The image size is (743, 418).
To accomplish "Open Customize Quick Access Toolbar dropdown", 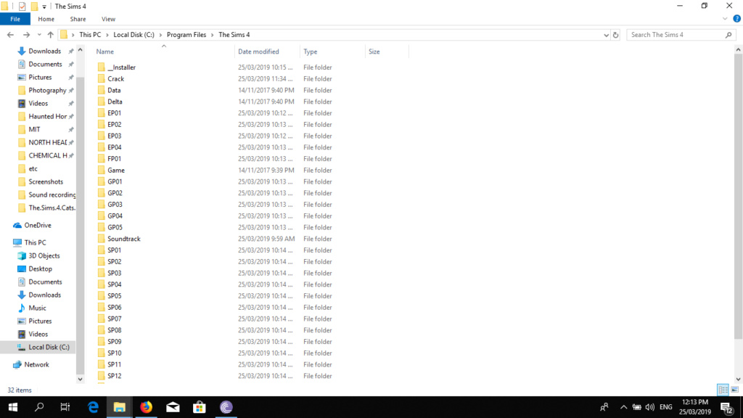I will [x=44, y=7].
